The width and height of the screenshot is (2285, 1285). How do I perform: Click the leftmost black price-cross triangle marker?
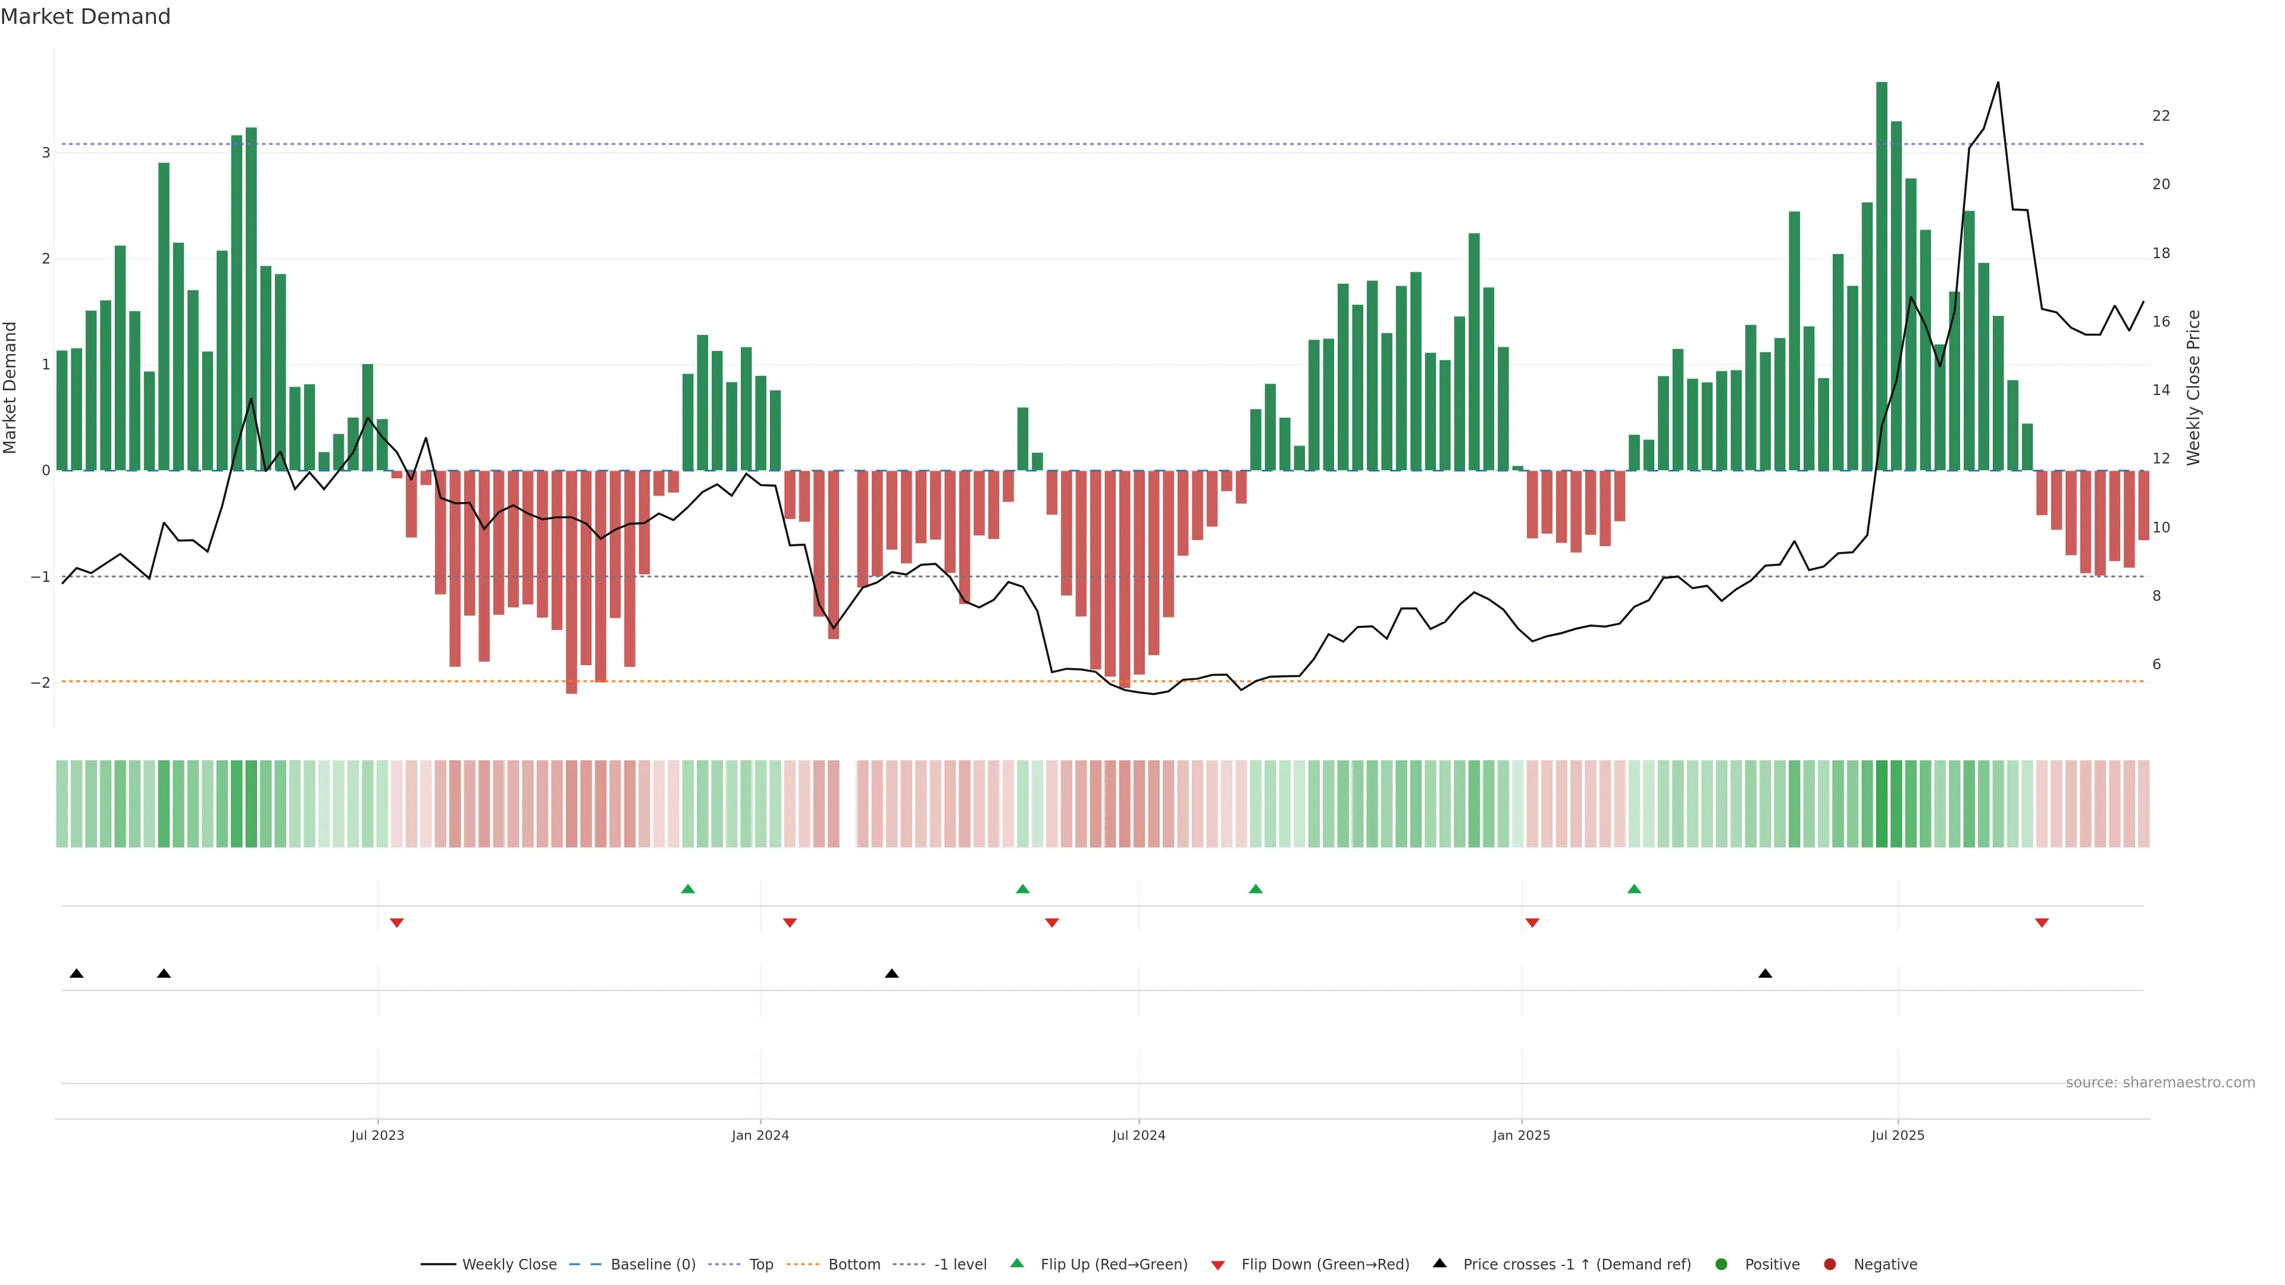coord(76,974)
